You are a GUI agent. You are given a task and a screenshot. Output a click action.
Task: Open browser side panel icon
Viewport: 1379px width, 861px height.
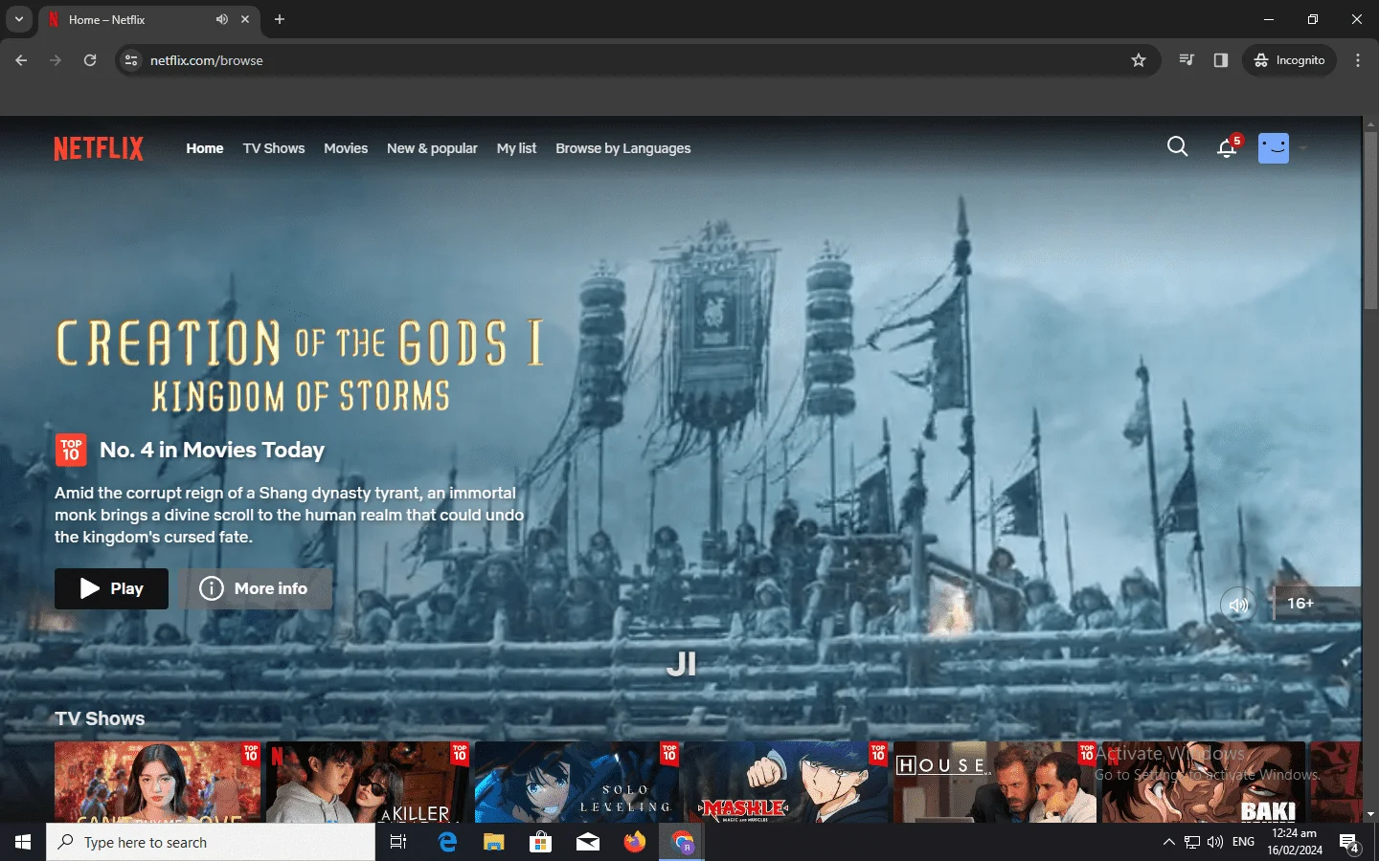click(x=1221, y=60)
